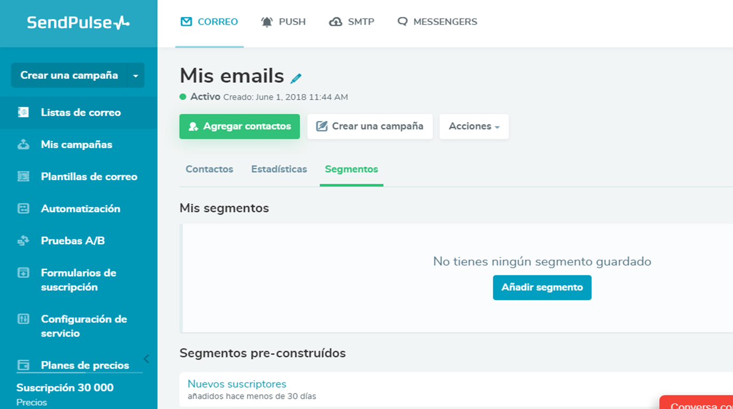This screenshot has height=409, width=733.
Task: Click the cloud icon beside SMTP
Action: (336, 22)
